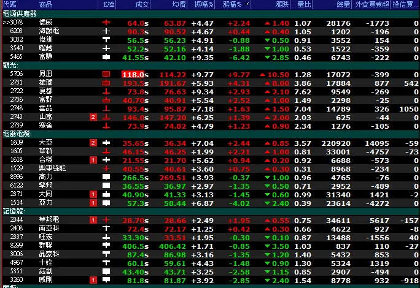Viewport: 420px width, 288px height.
Task: Click the stock name 雄獅
Action: [x=45, y=82]
